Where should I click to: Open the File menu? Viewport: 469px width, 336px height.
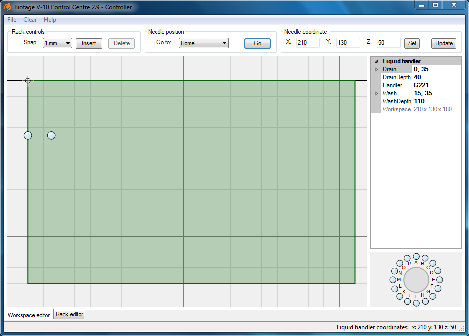(11, 20)
